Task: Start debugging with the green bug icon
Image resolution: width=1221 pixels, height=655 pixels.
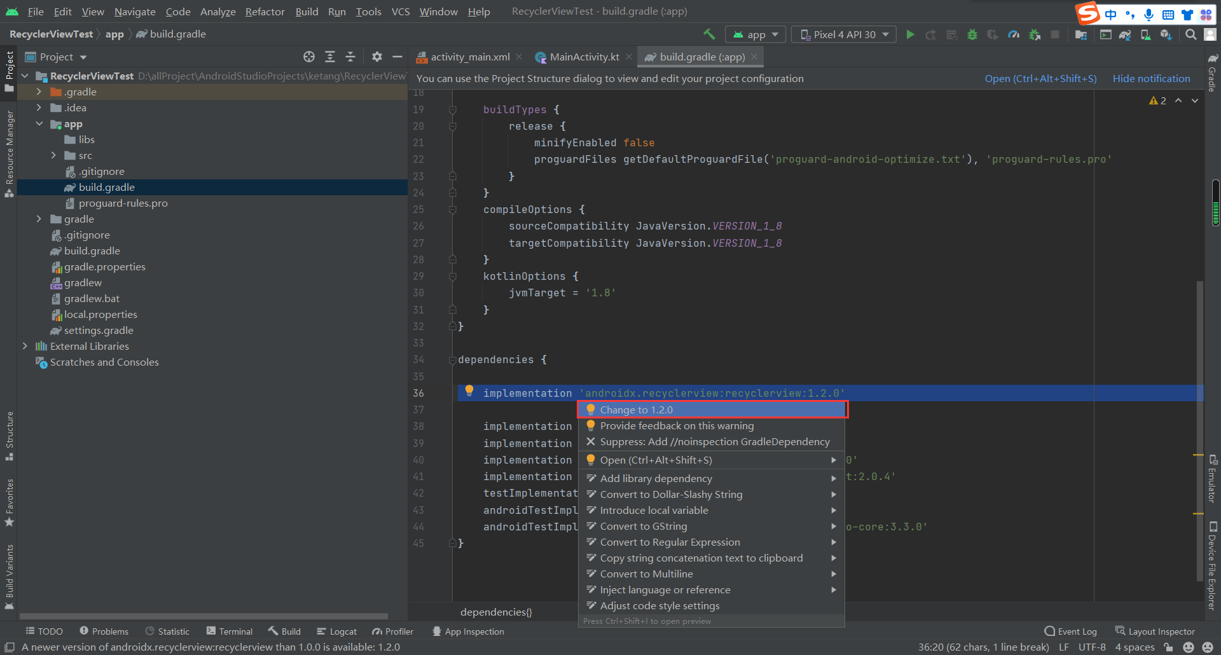Action: click(x=972, y=34)
